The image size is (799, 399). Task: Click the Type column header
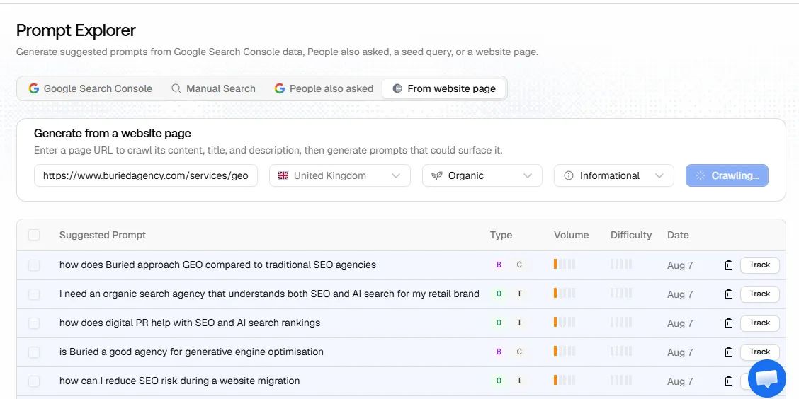[x=501, y=235]
